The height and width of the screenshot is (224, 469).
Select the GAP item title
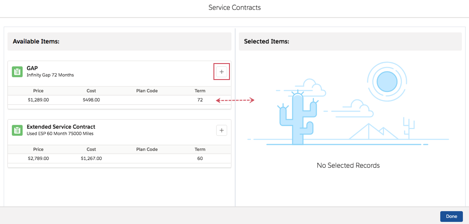click(x=33, y=68)
